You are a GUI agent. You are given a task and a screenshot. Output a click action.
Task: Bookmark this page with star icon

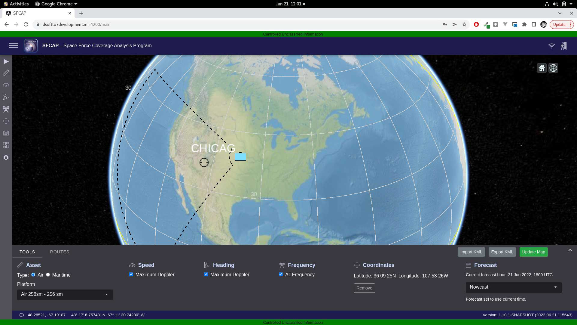coord(464,24)
